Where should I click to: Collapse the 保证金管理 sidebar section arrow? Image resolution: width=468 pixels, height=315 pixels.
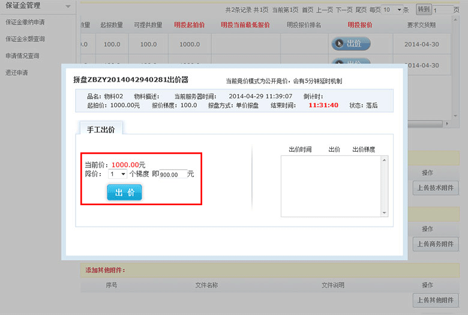coord(68,6)
